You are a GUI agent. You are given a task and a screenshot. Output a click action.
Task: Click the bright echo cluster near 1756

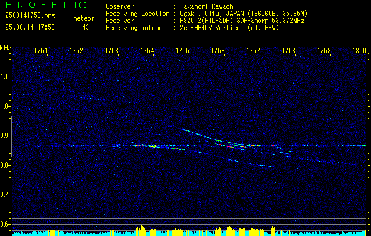click(x=231, y=145)
